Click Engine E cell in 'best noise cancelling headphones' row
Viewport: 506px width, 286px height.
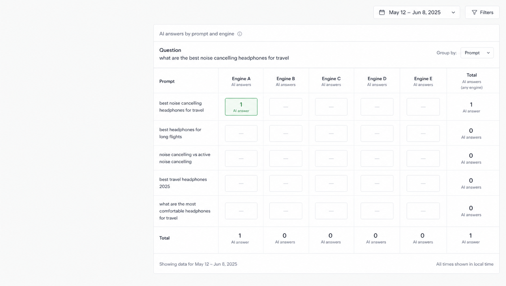(x=423, y=107)
